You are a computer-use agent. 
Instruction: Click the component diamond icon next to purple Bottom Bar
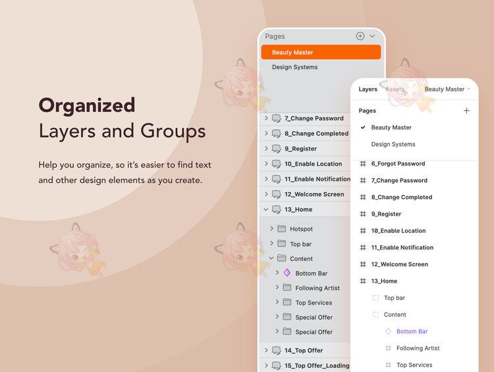coord(388,331)
